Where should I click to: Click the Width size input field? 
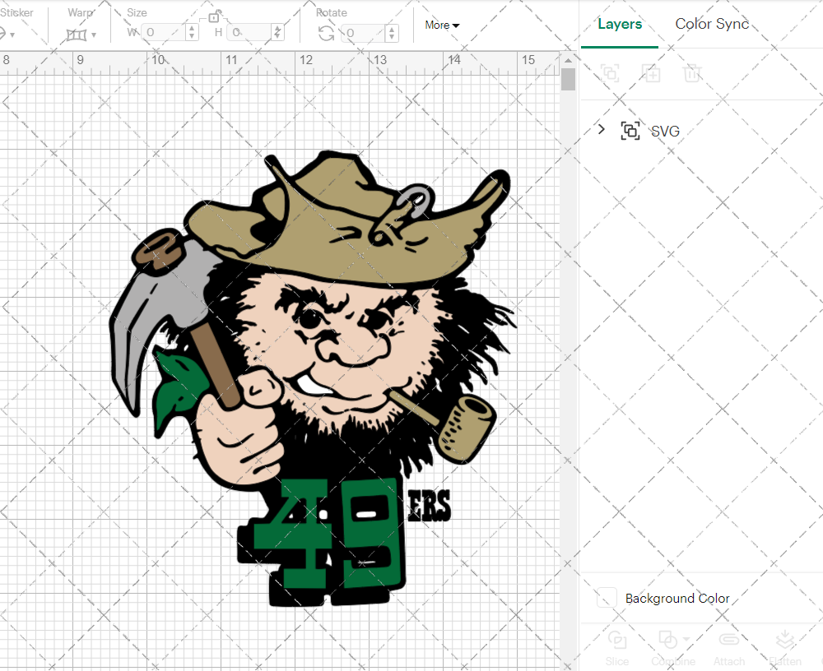tap(164, 33)
